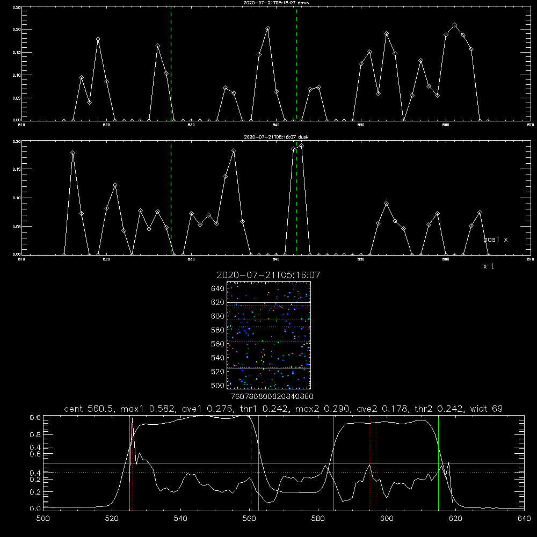Click the dusk plot first peak marker near x 816
537x537 pixels.
click(72, 153)
